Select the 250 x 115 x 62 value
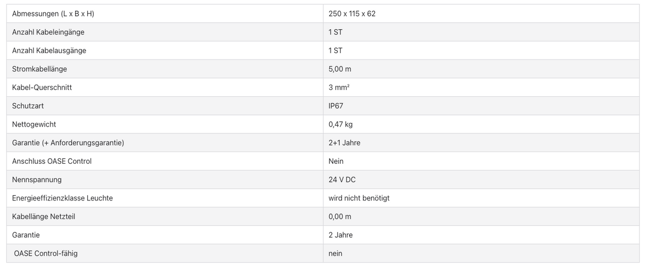646x269 pixels. pyautogui.click(x=352, y=14)
